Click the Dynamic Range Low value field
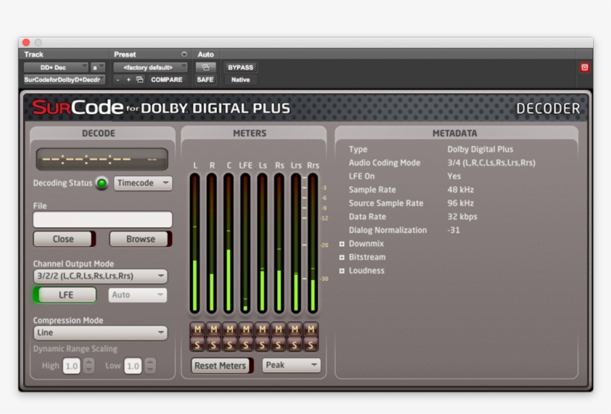 [x=133, y=366]
